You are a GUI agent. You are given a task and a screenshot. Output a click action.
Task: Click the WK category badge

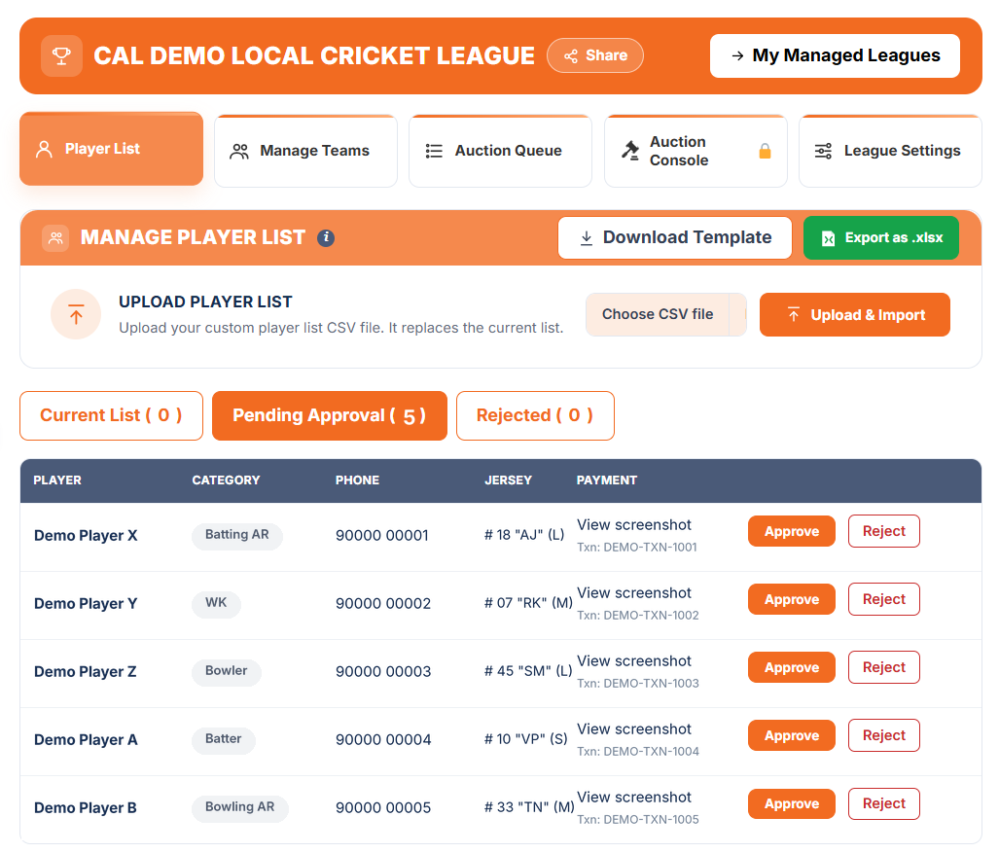216,603
